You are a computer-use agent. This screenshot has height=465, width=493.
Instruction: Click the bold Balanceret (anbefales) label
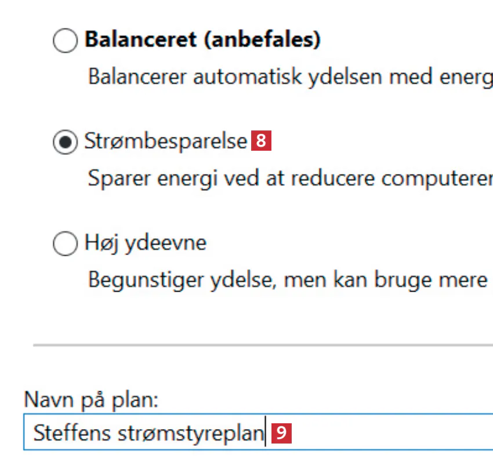click(x=202, y=41)
